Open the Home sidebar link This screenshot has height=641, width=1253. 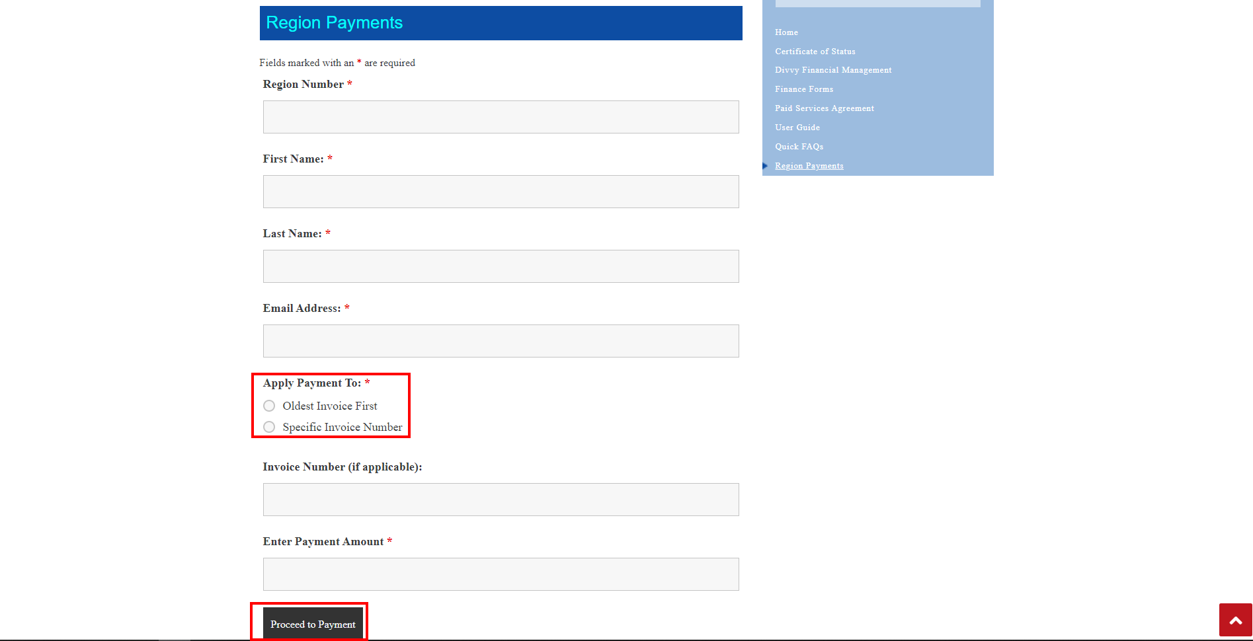(x=786, y=32)
